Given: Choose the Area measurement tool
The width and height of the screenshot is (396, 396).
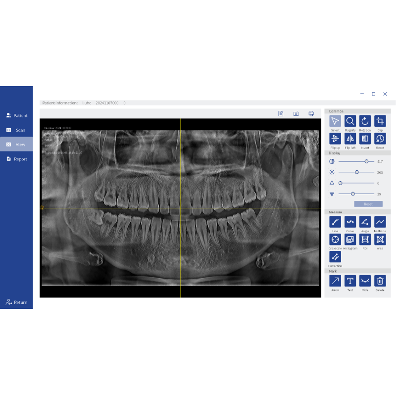Looking at the screenshot, I should click(380, 239).
